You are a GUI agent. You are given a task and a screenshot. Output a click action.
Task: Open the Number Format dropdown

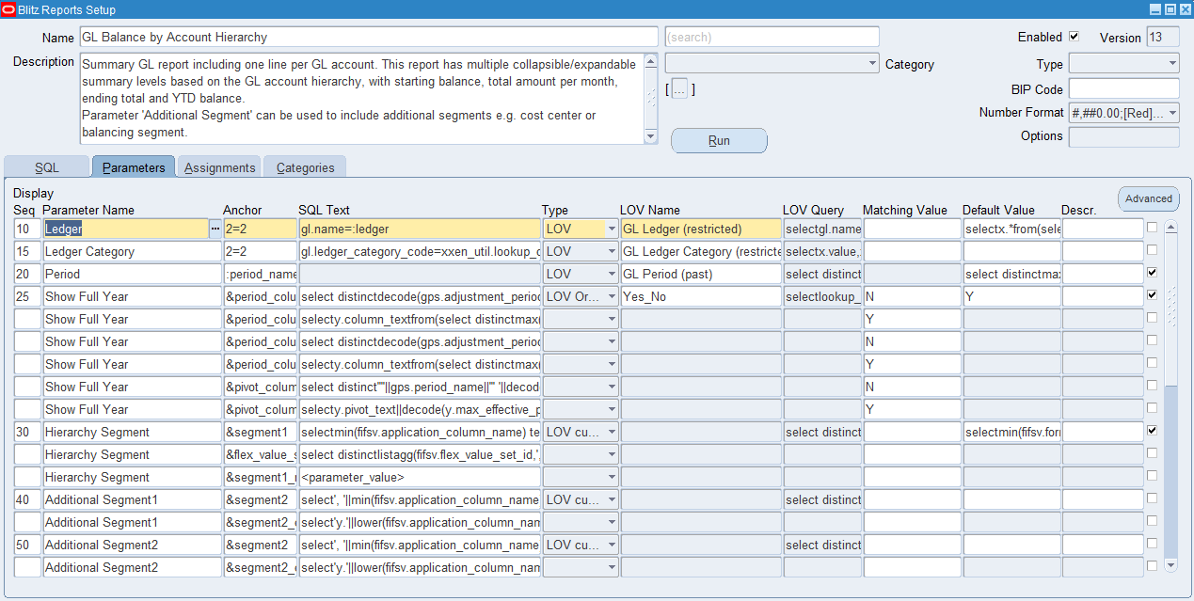tap(1171, 113)
